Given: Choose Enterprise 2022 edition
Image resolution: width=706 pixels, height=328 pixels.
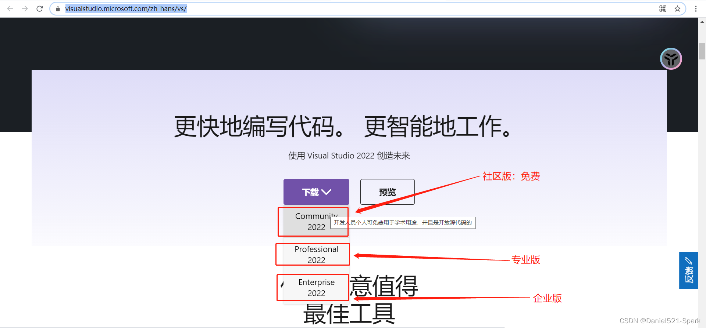Looking at the screenshot, I should [316, 287].
